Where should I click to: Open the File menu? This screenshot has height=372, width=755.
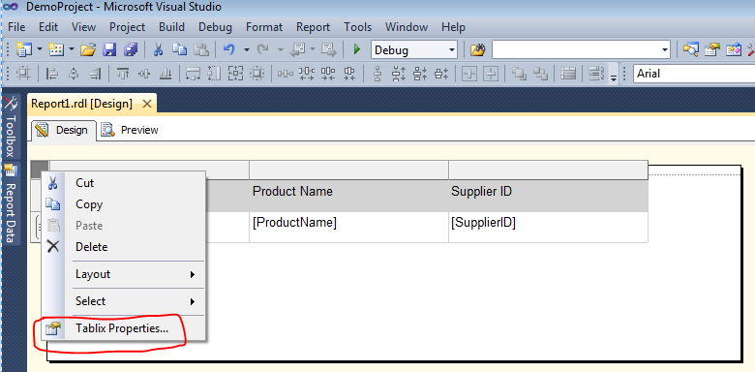click(16, 27)
